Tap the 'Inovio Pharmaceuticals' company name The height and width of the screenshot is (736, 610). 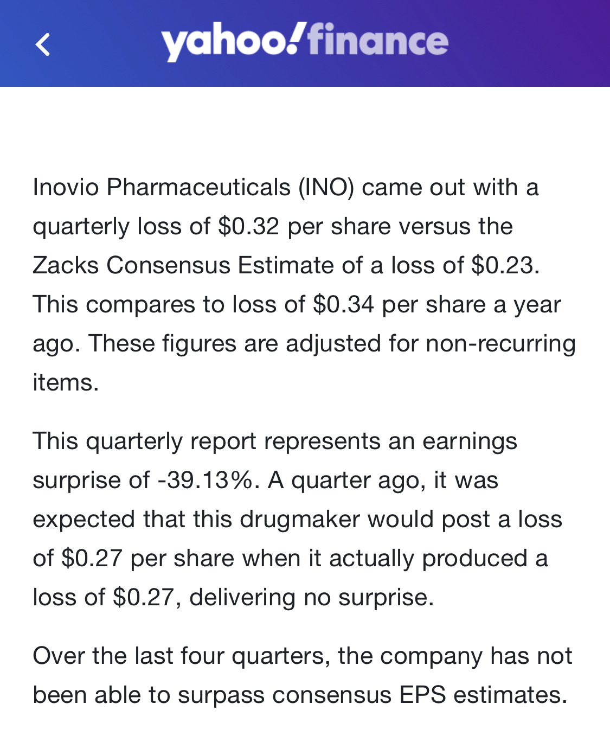pos(162,188)
